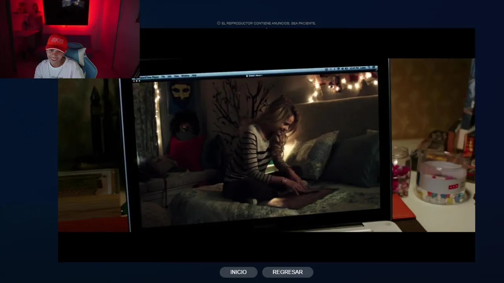Select the streamer webcam overlay
504x283 pixels.
(x=70, y=39)
